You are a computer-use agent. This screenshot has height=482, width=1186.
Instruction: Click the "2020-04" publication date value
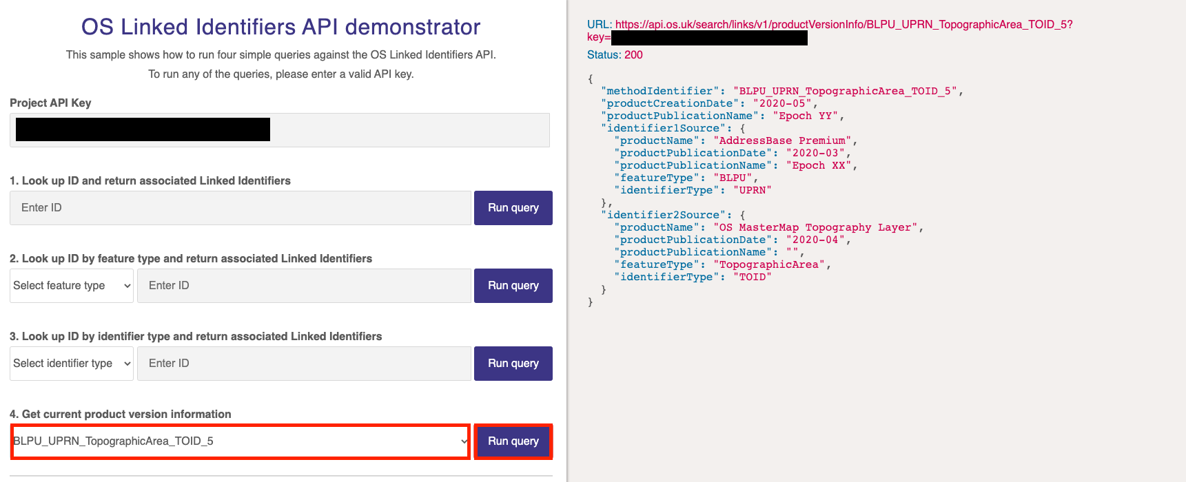pos(815,240)
